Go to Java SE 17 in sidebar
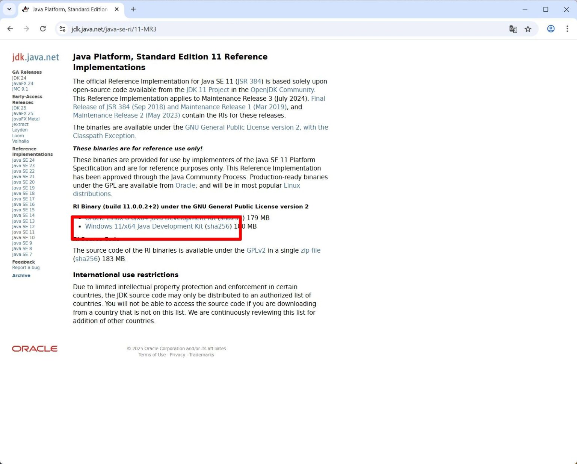This screenshot has height=464, width=577. tap(23, 199)
